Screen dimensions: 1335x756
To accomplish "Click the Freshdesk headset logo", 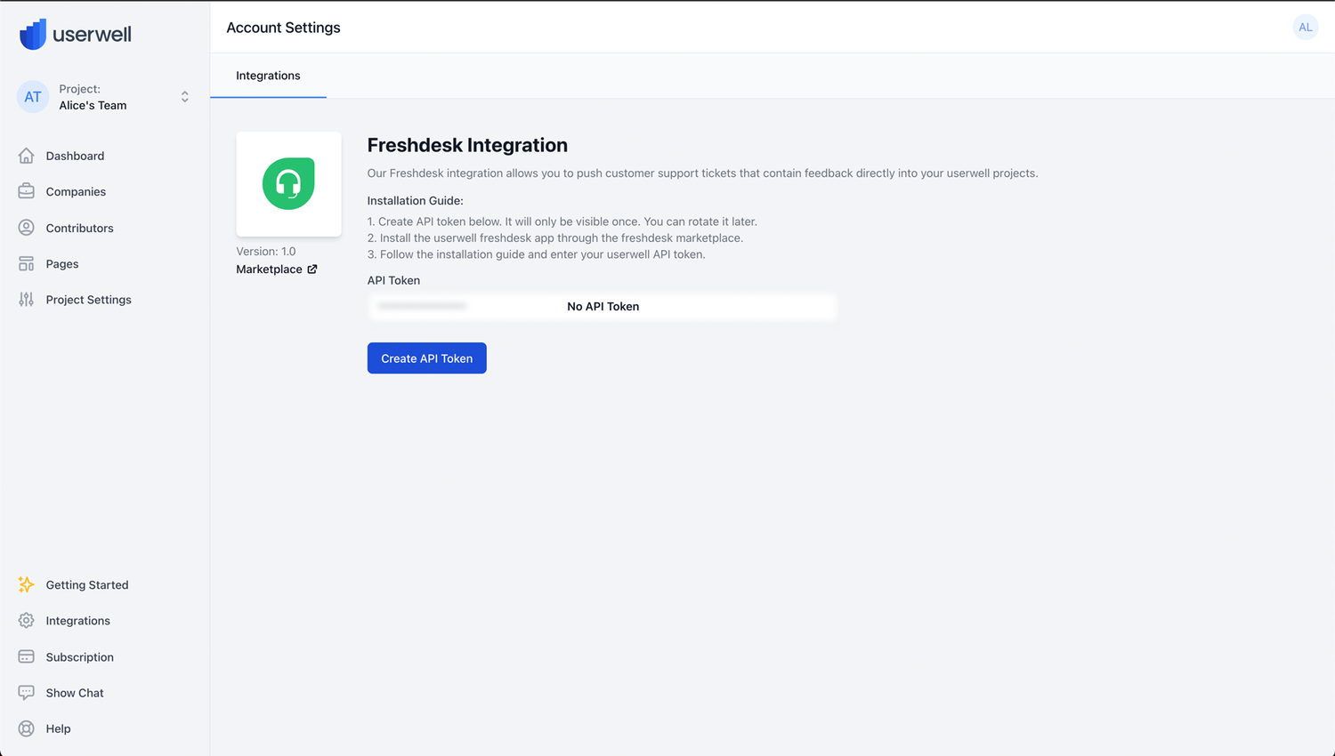I will coord(288,183).
